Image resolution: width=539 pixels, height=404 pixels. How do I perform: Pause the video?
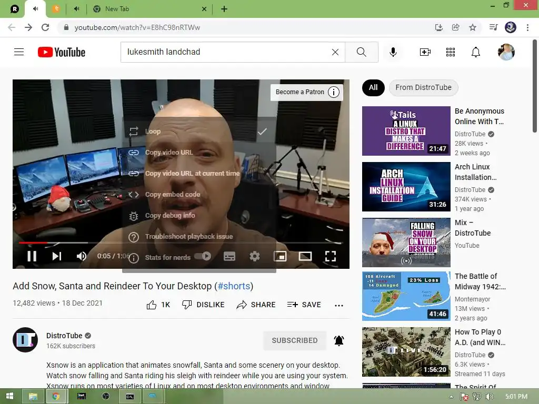click(x=32, y=256)
